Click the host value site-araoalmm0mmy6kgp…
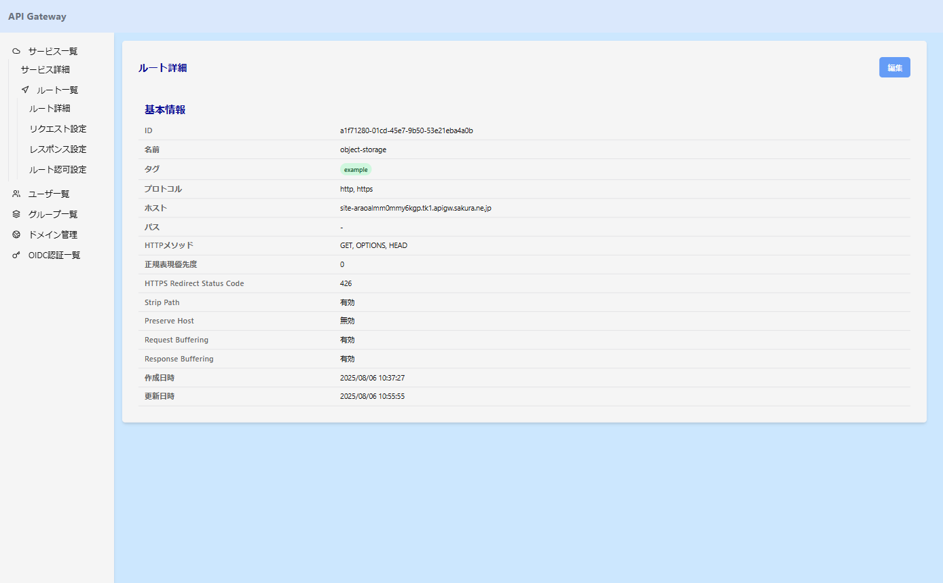This screenshot has width=943, height=583. (415, 208)
